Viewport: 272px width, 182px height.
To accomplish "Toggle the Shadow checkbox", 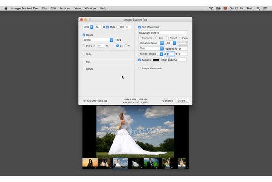I will tap(140, 60).
